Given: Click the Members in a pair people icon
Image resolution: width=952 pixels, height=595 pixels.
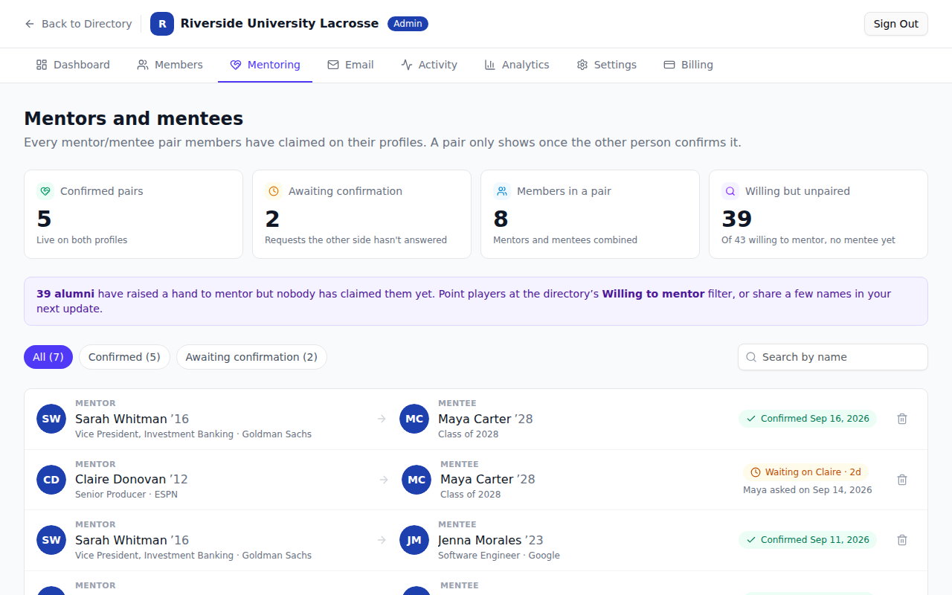Looking at the screenshot, I should coord(502,191).
